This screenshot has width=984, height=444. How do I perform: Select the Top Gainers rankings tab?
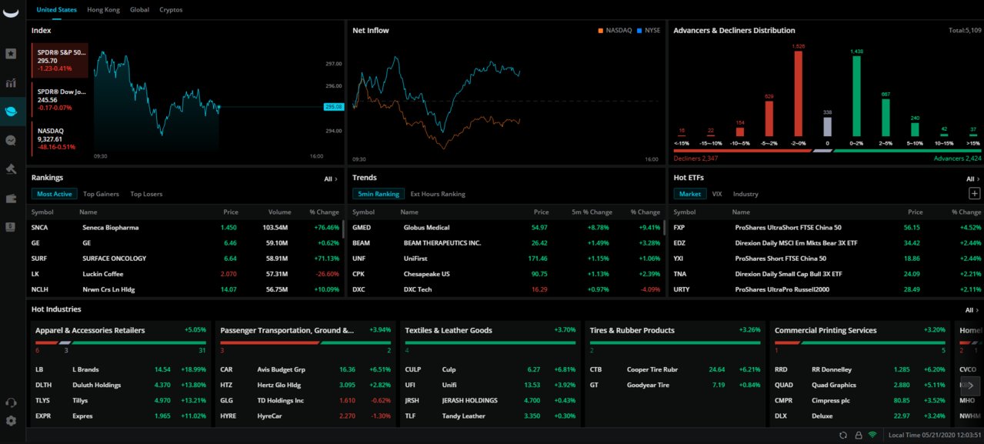click(101, 194)
